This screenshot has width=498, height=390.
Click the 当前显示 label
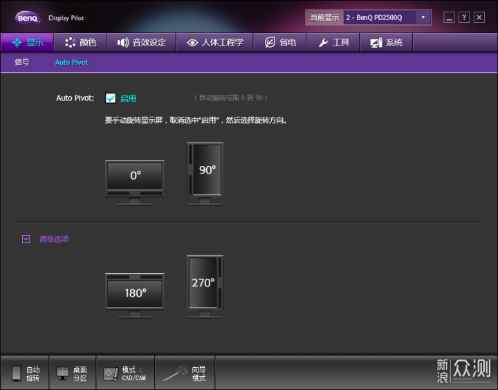324,17
